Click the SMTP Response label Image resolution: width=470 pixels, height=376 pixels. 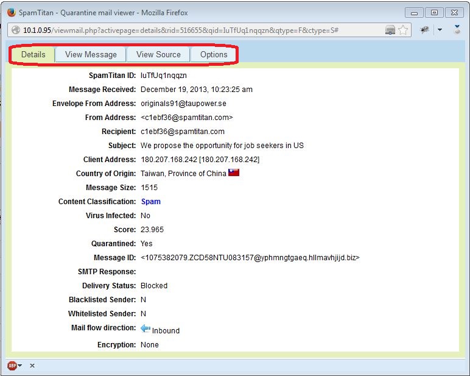[x=107, y=272]
